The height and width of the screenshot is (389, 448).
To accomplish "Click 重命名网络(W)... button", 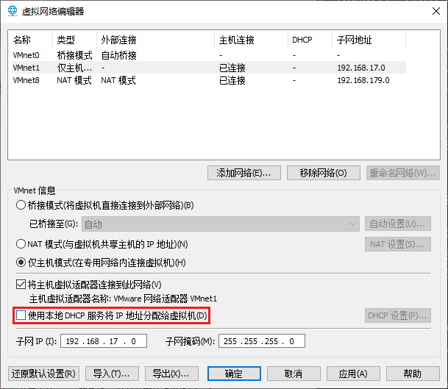I will tap(403, 173).
